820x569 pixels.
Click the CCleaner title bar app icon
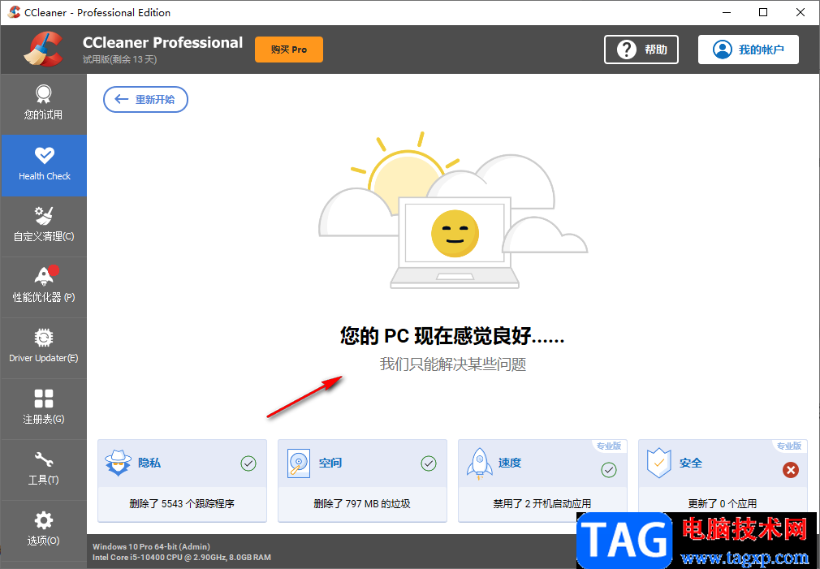pos(14,12)
